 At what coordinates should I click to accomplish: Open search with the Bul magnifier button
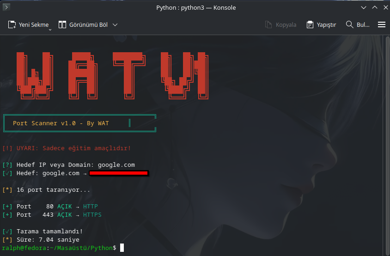357,24
